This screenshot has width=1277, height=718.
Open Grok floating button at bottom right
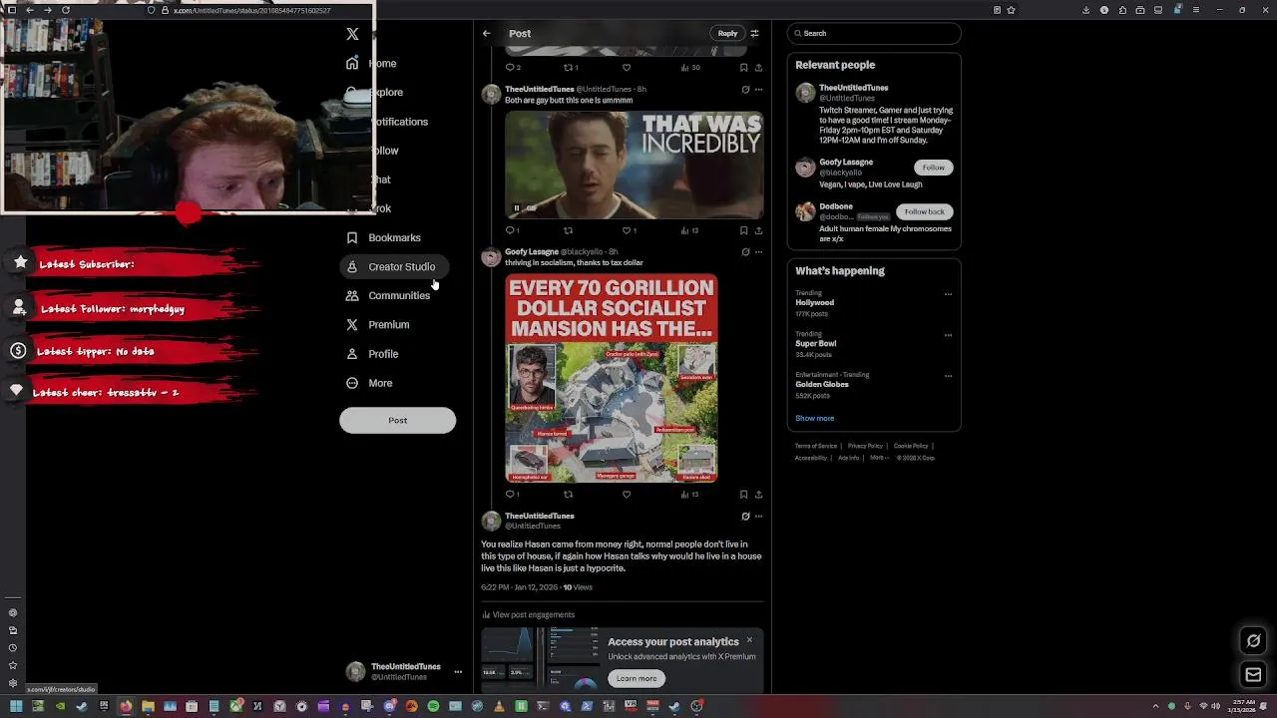pos(1254,640)
